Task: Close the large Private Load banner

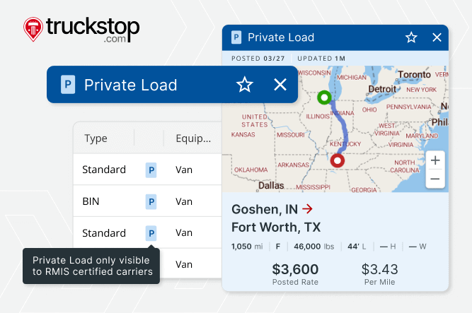Action: coord(280,85)
